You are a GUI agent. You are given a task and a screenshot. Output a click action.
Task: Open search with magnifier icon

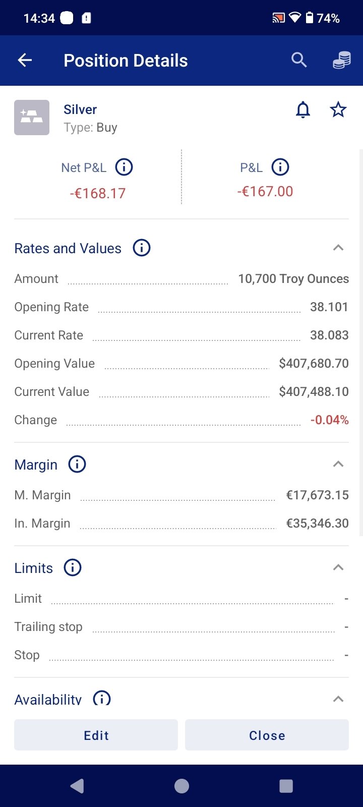(299, 61)
